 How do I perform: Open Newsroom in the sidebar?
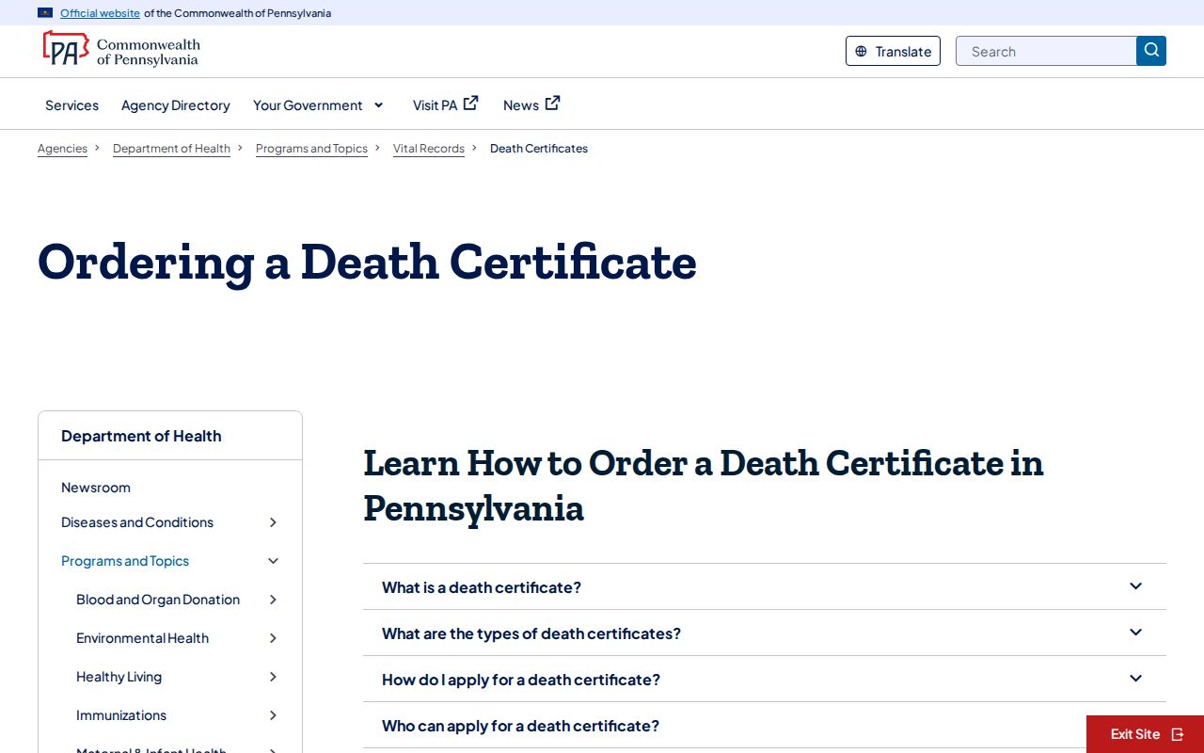pos(96,488)
